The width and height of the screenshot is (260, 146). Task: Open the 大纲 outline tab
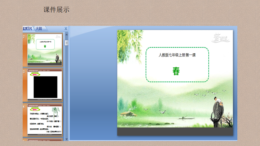click(39, 28)
